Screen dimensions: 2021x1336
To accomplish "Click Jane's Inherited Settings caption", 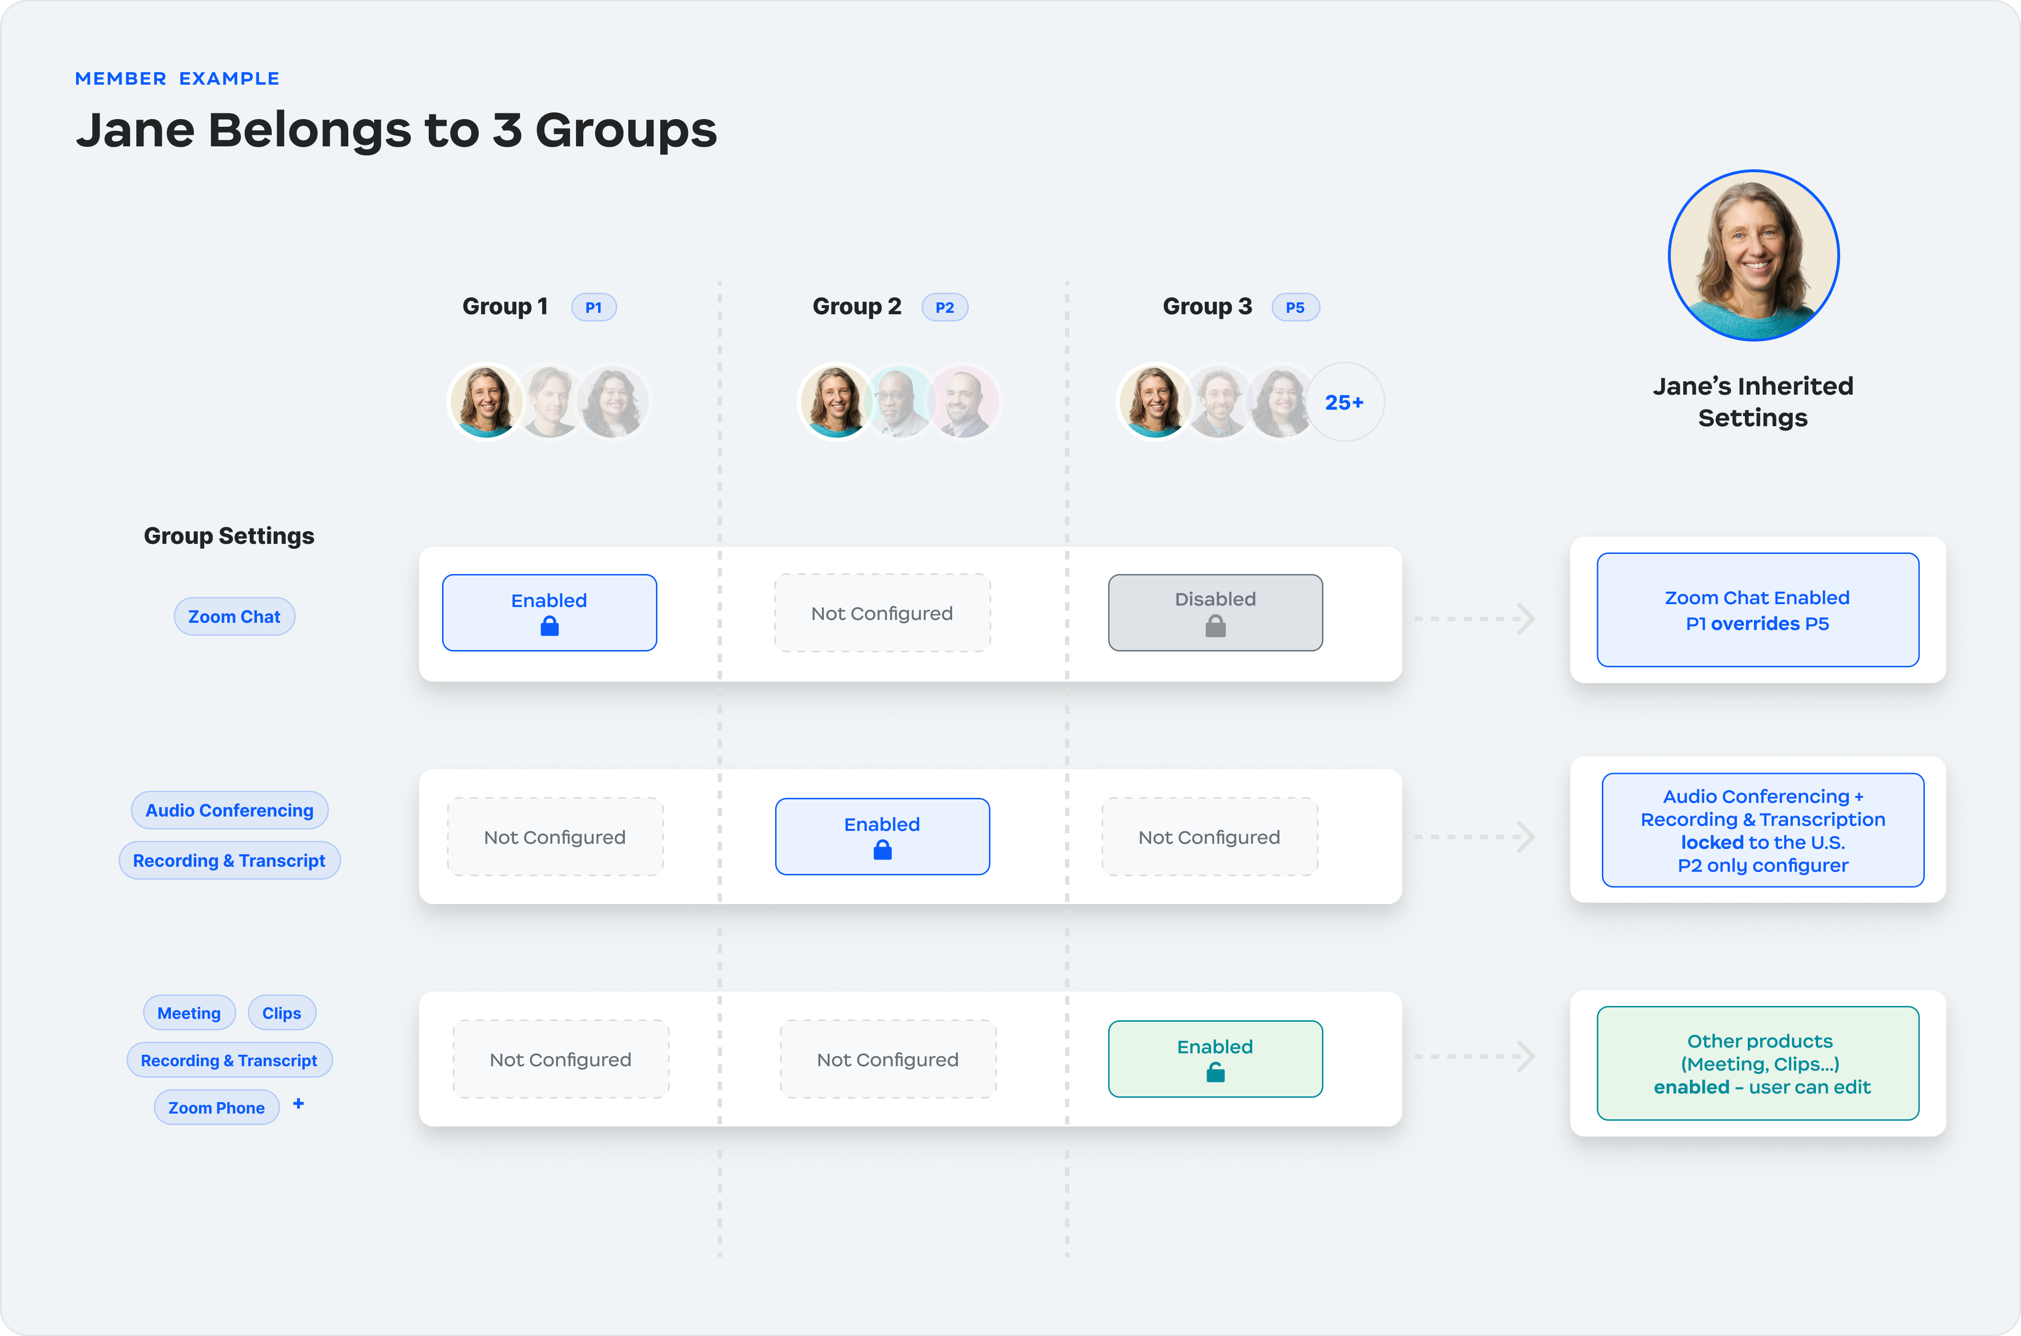I will pos(1754,402).
